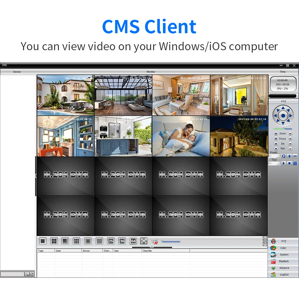This screenshot has width=299, height=299.
Task: Sort log by Describe column
Action: point(166,251)
